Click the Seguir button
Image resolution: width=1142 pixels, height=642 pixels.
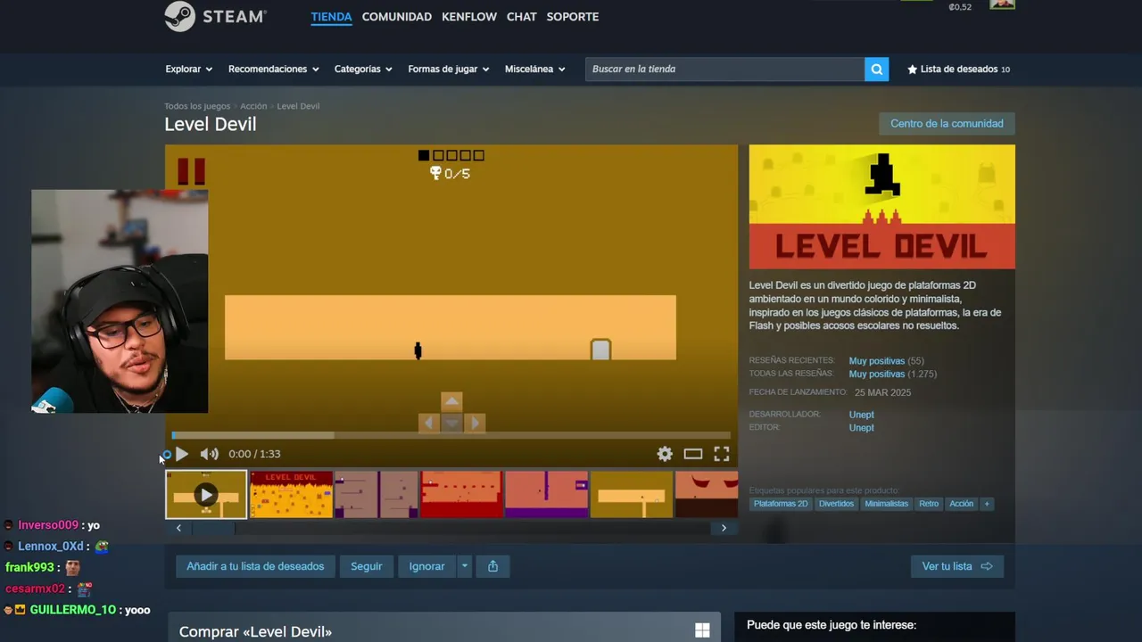pos(367,566)
